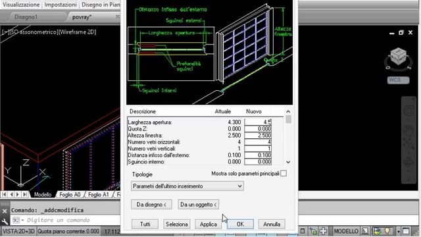
Task: Click the zoom extents icon on navigation bar
Action: point(409,143)
